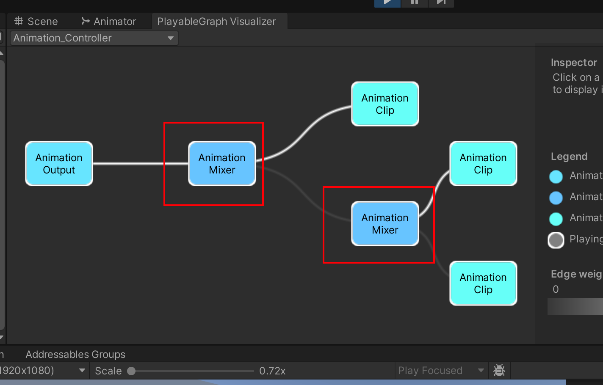Select the PlayableGraph Visualizer tab
This screenshot has width=603, height=385.
click(216, 22)
